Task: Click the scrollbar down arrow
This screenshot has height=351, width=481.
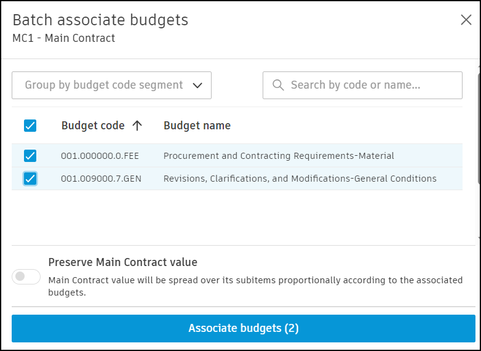Action: click(479, 238)
